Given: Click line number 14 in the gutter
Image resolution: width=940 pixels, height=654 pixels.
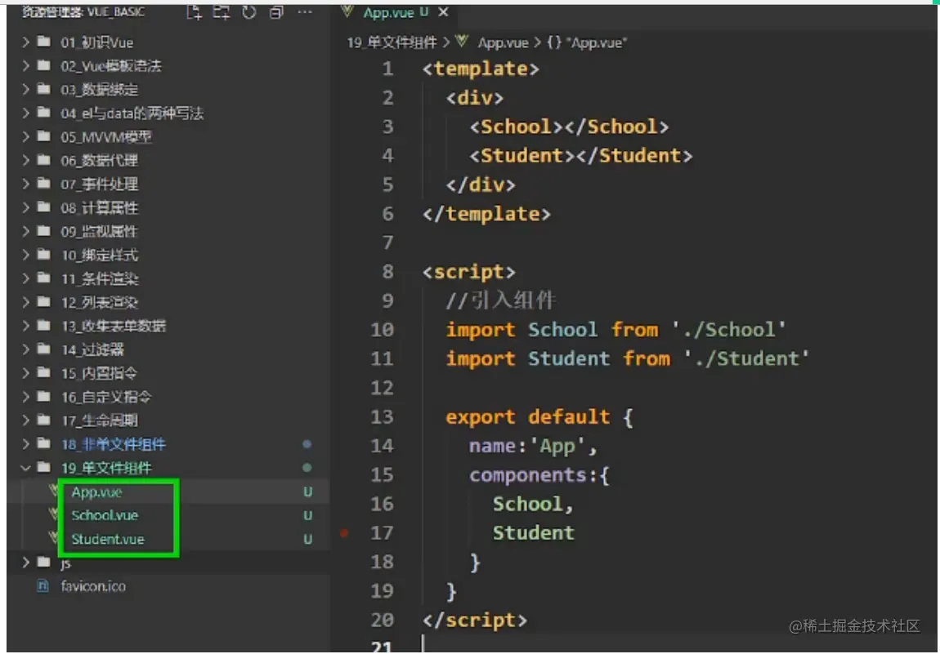Looking at the screenshot, I should (382, 446).
